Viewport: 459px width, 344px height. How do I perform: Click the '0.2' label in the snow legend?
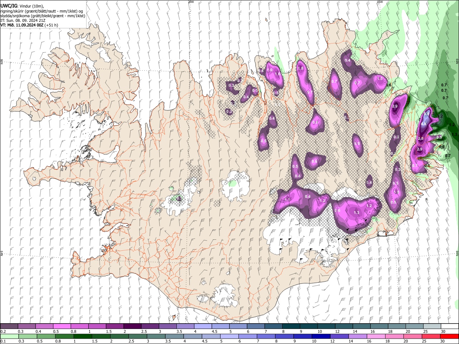coord(3,331)
